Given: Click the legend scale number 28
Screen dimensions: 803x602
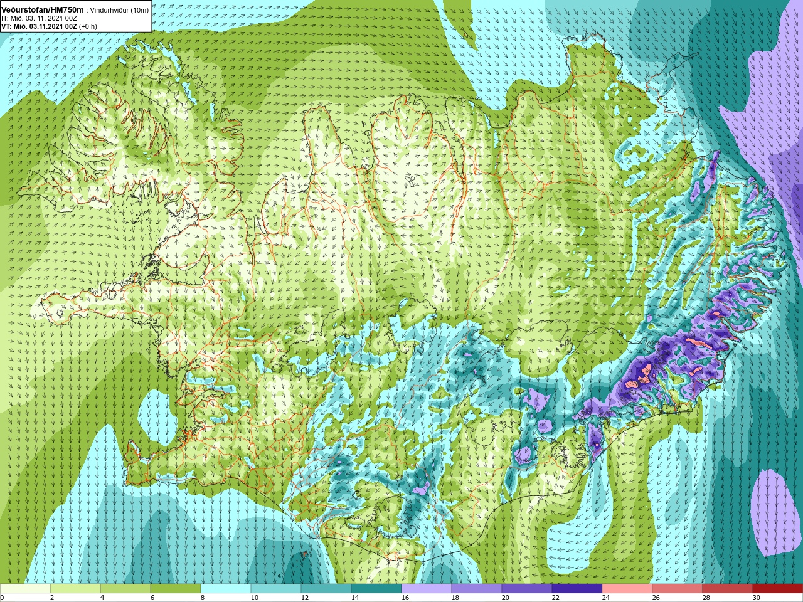Looking at the screenshot, I should (706, 598).
